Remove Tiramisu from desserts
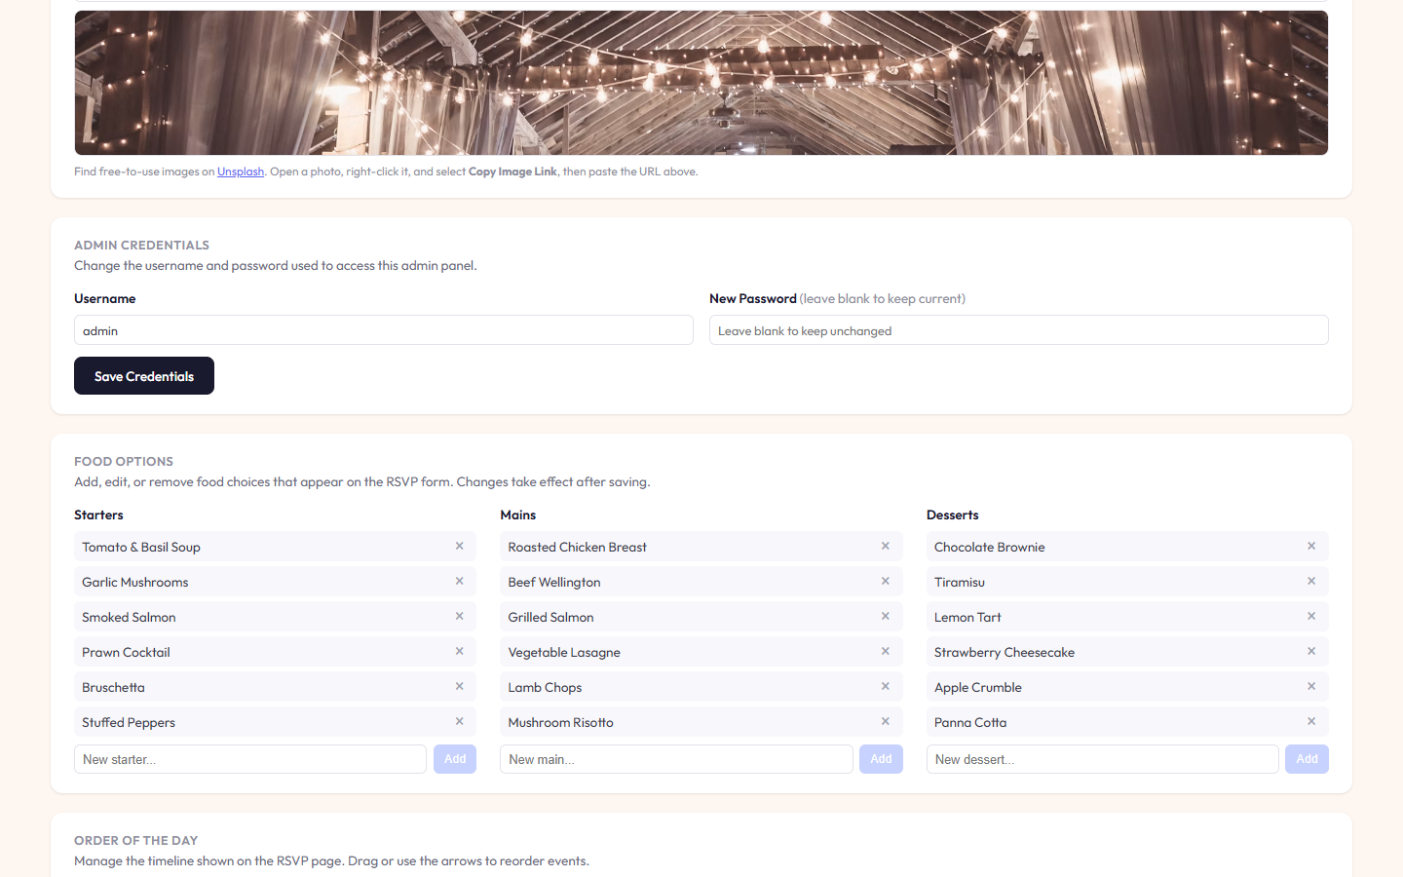This screenshot has width=1403, height=877. [x=1311, y=581]
